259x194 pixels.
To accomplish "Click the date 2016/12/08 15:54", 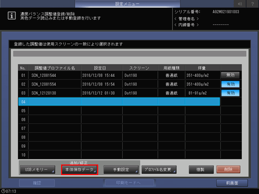I will (x=98, y=84).
